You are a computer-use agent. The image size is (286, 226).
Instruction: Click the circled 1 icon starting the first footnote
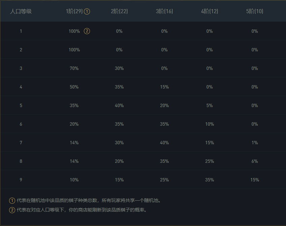(x=12, y=201)
